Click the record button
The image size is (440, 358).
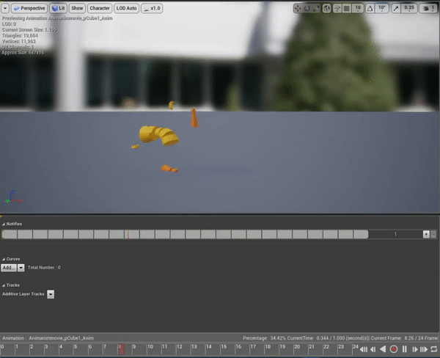[x=394, y=349]
